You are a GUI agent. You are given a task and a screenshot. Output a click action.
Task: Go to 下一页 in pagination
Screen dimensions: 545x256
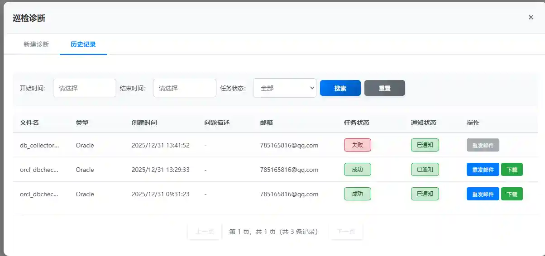pyautogui.click(x=346, y=232)
